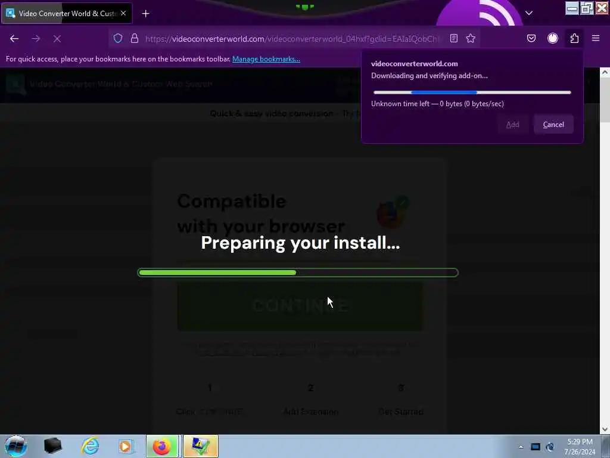
Task: Click the tray power/network icon
Action: pyautogui.click(x=550, y=447)
